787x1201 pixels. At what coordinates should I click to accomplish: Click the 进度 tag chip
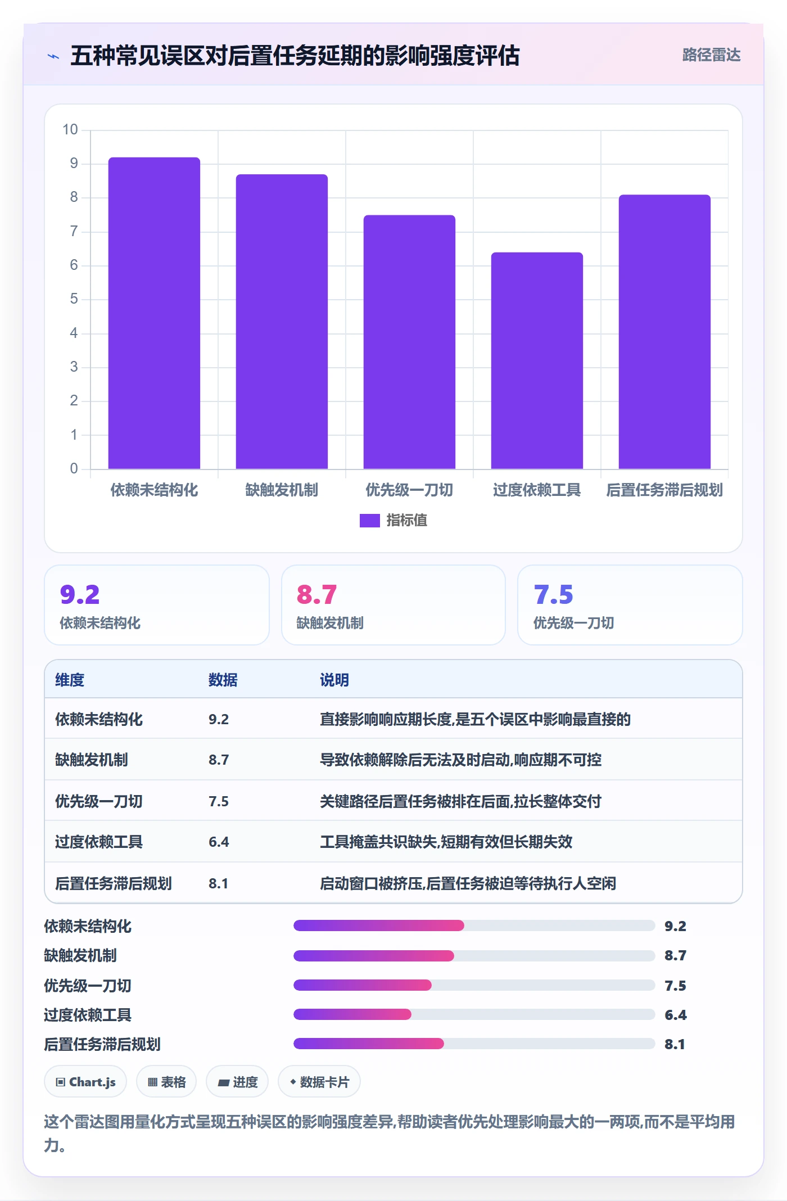tap(237, 1082)
